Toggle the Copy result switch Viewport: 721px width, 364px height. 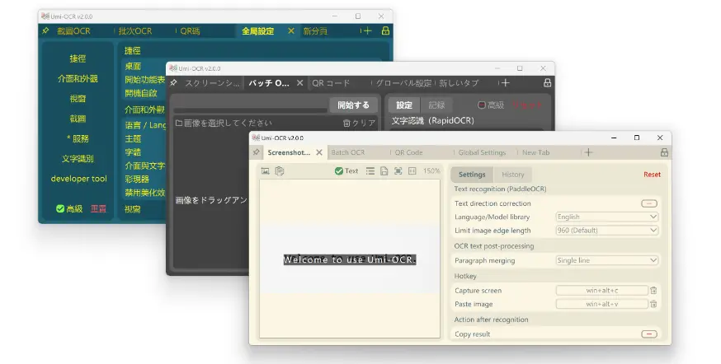tap(649, 334)
